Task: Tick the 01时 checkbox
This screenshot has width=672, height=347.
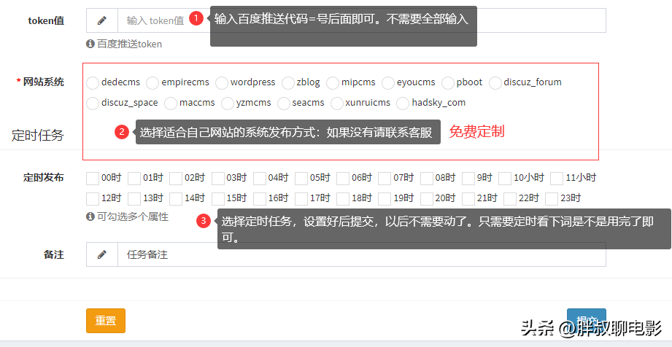Action: point(134,178)
